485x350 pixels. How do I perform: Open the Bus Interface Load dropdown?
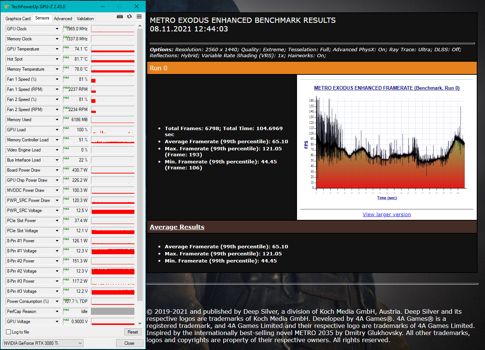57,160
